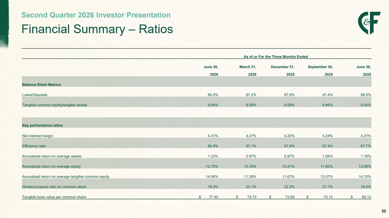This screenshot has height=218, width=389.
Task: Click the Annualized return on average assets label
Action: pyautogui.click(x=52, y=156)
